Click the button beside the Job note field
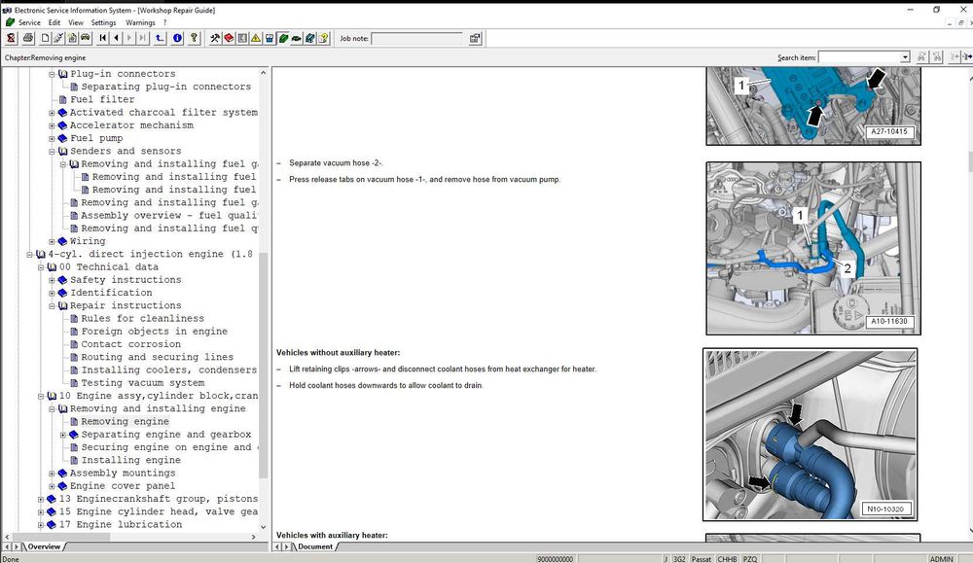973x563 pixels. tap(475, 39)
